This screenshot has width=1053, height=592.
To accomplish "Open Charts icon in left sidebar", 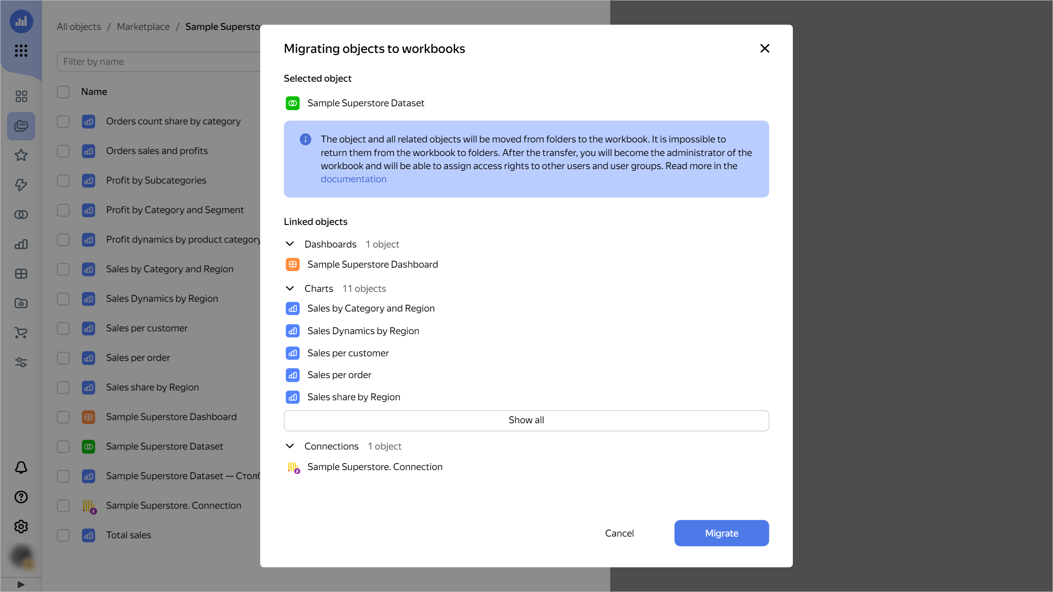I will point(21,244).
